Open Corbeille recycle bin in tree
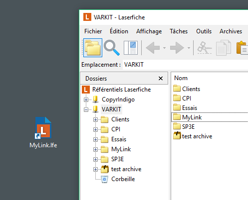 click(x=123, y=179)
